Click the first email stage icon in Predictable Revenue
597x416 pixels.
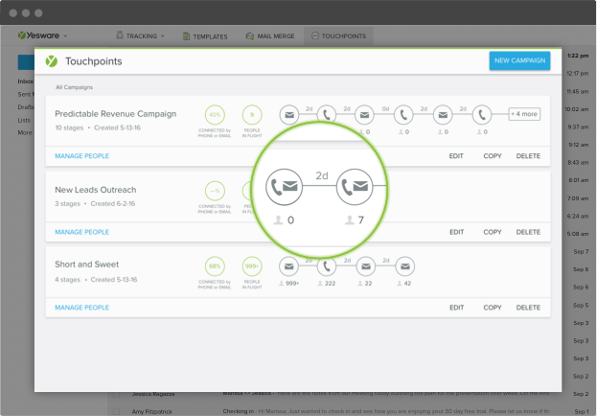coord(289,115)
